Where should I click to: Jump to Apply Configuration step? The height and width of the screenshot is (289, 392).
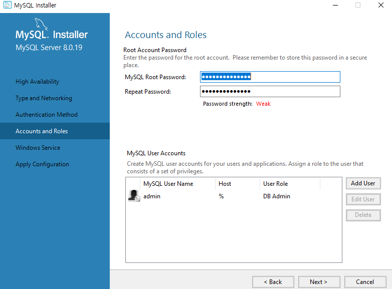pyautogui.click(x=42, y=164)
